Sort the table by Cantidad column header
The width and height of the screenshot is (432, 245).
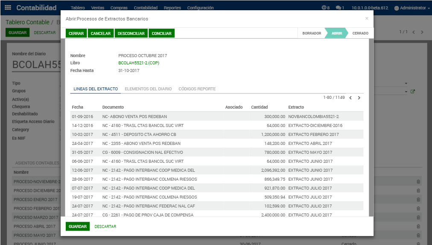[260, 107]
